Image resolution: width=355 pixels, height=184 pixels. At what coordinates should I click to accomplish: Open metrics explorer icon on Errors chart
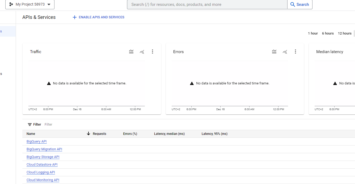(x=285, y=52)
